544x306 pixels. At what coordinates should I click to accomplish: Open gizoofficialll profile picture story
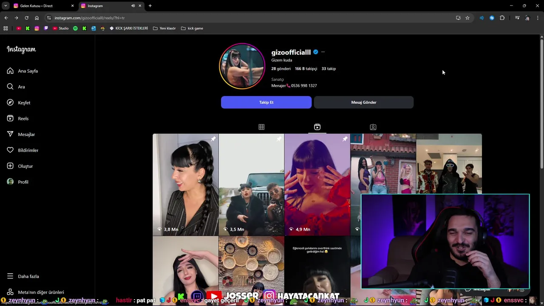click(242, 66)
